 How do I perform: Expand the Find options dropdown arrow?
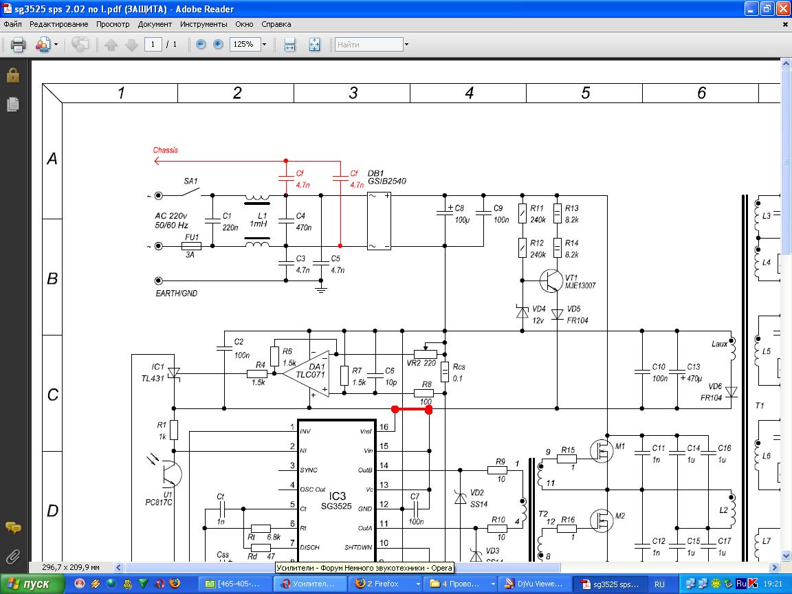pos(406,45)
